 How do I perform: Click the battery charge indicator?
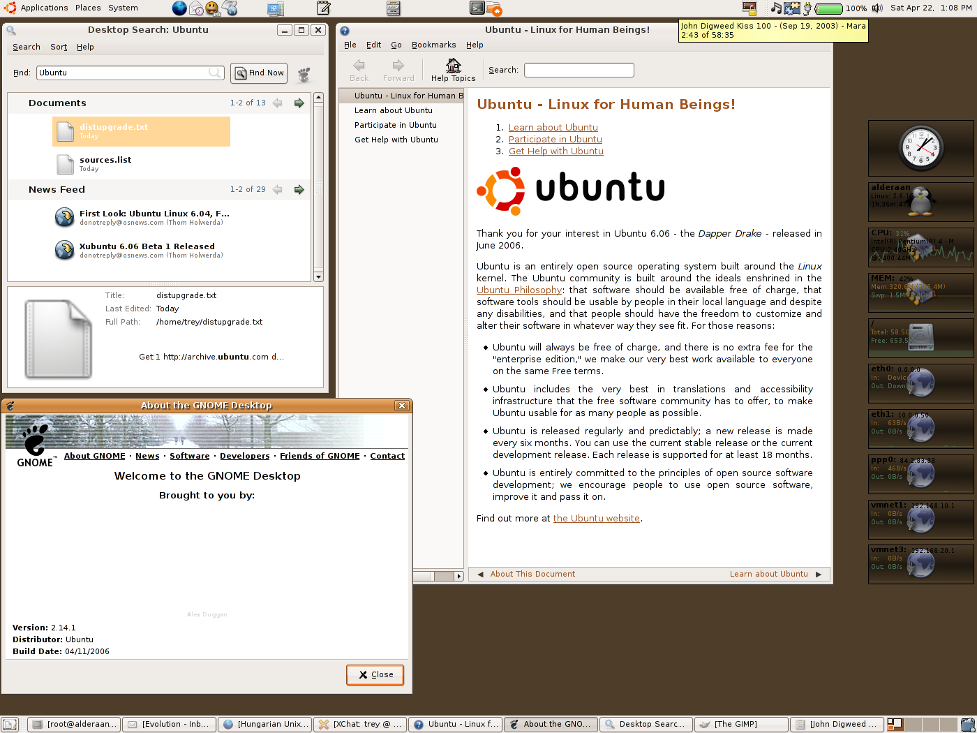pos(828,8)
